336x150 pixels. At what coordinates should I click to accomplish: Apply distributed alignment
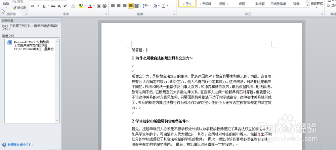tap(136, 6)
